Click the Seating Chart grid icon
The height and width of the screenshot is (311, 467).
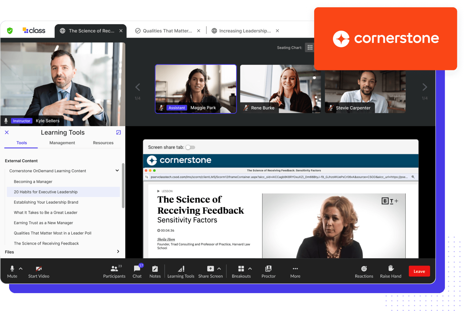310,48
